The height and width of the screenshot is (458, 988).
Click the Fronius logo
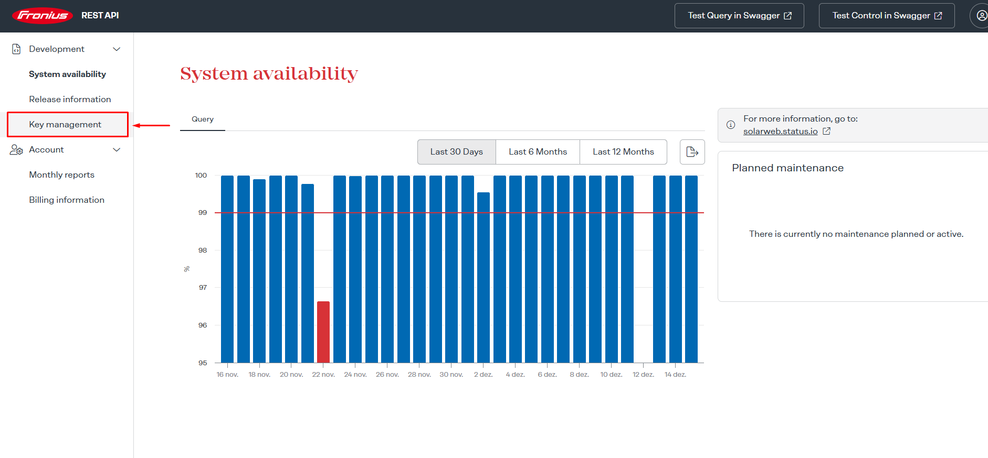[43, 16]
